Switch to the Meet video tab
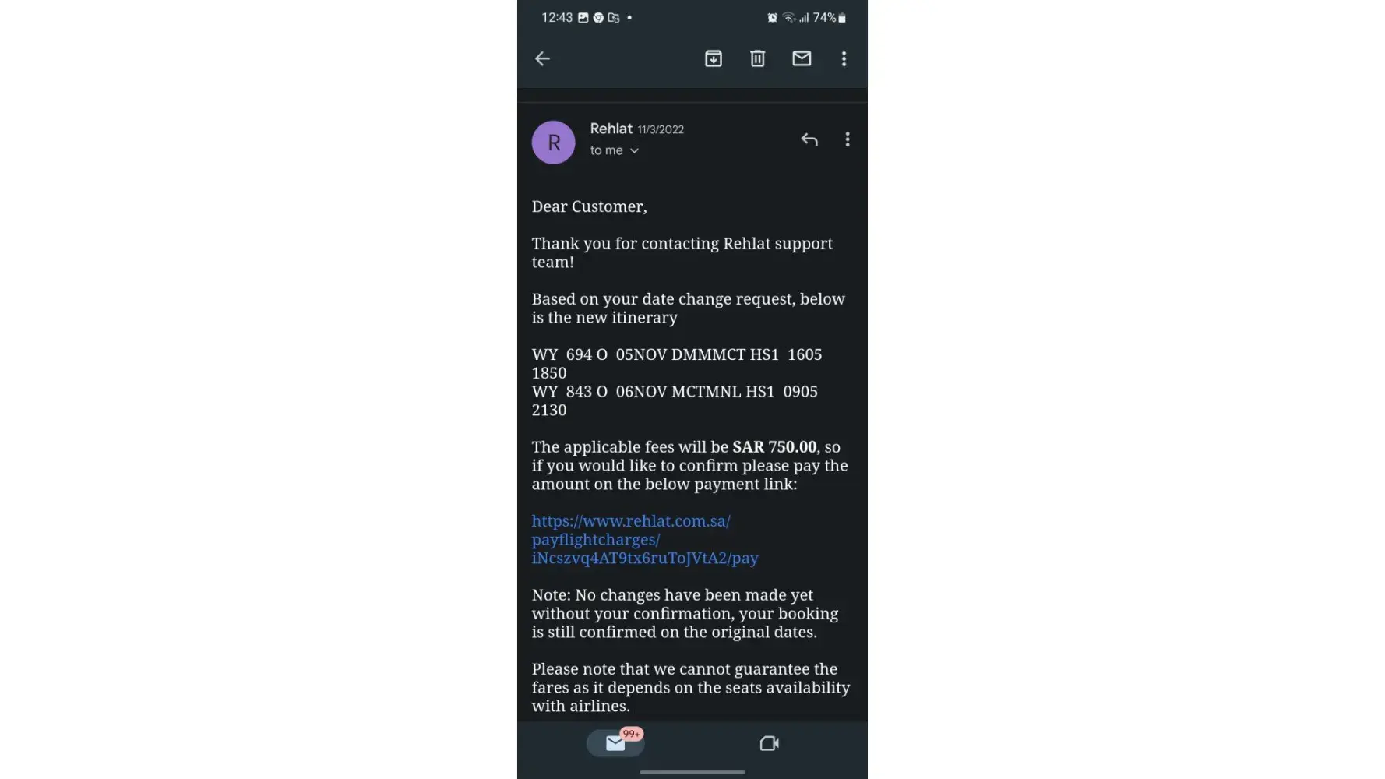 769,743
